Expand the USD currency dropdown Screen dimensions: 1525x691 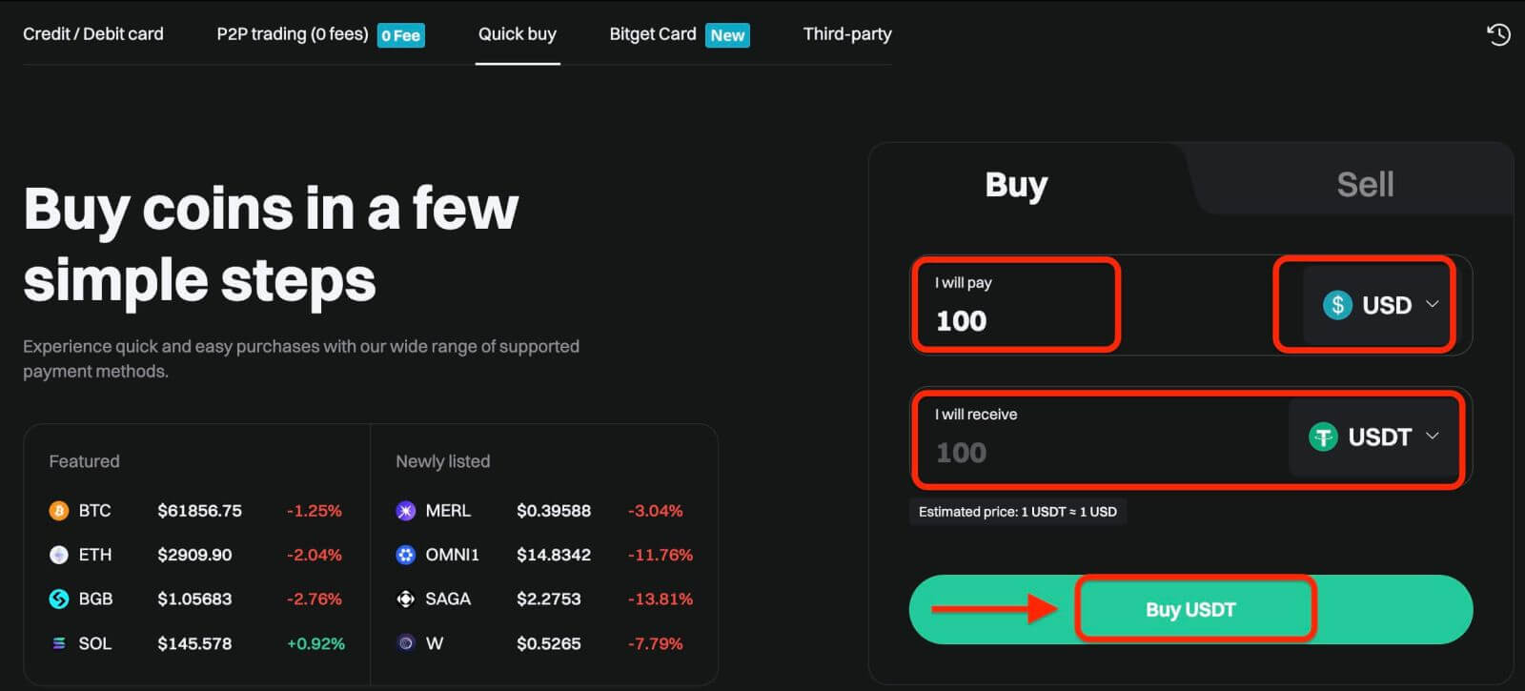pos(1379,305)
